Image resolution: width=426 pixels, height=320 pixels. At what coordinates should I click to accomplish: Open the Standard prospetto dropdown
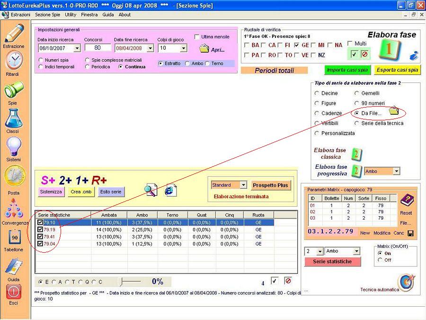(243, 185)
